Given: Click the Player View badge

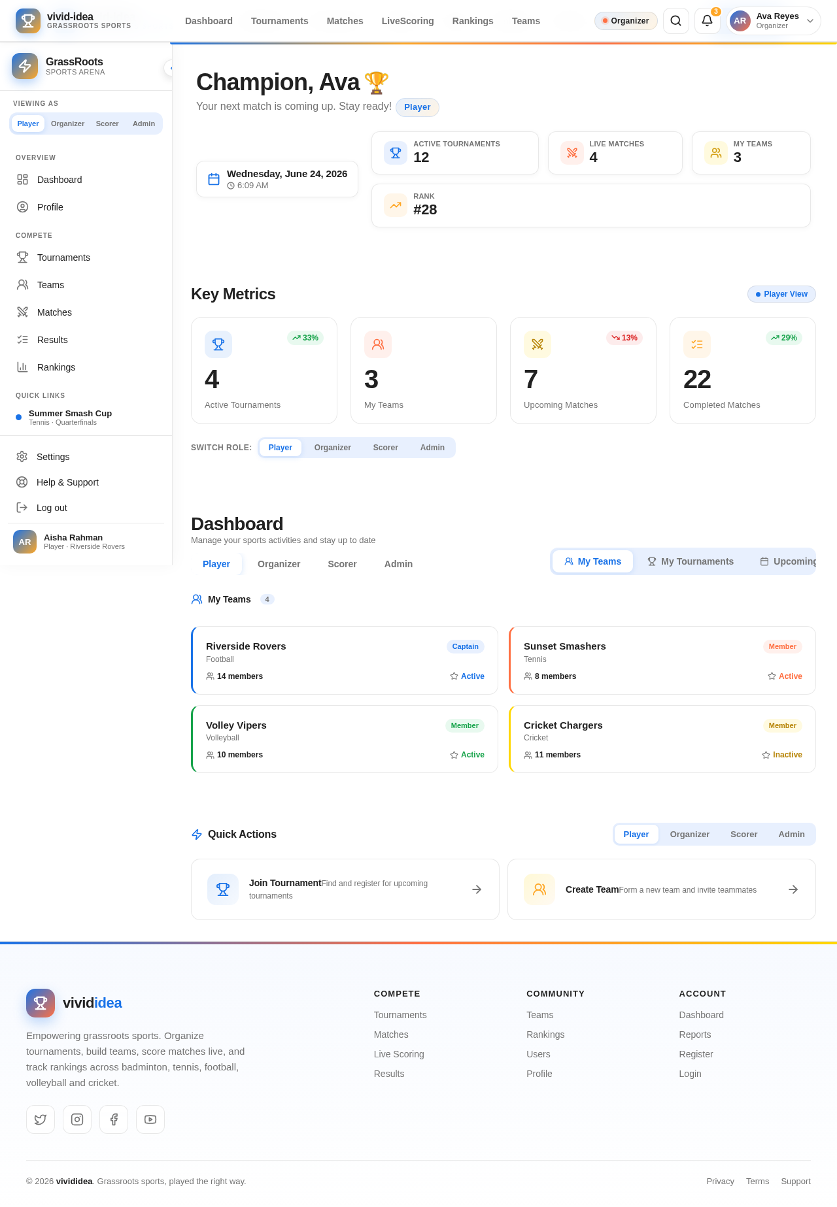Looking at the screenshot, I should coord(781,294).
